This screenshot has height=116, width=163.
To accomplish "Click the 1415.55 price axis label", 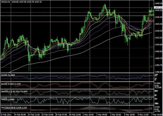I will click(158, 38).
